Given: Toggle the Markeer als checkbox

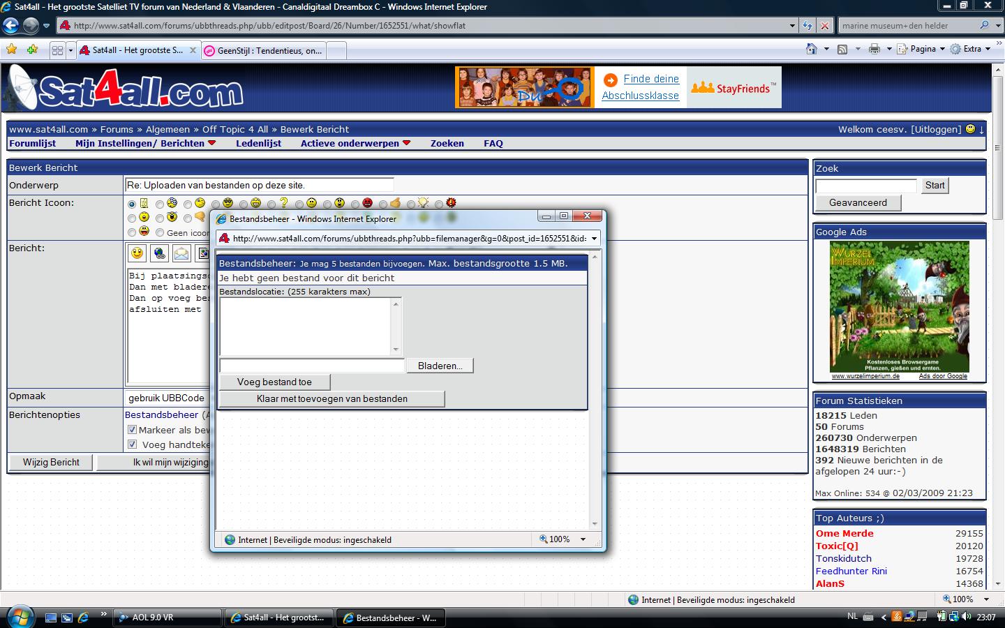Looking at the screenshot, I should [132, 430].
